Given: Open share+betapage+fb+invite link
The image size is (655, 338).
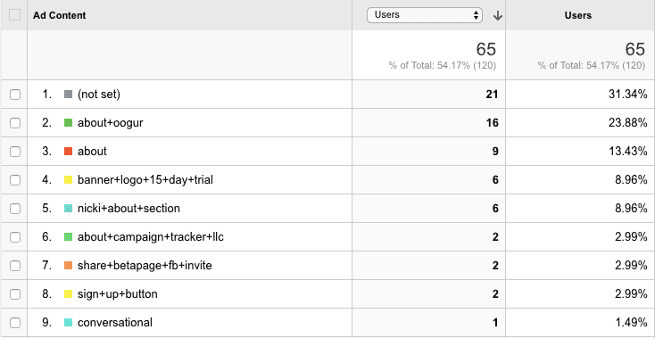Looking at the screenshot, I should [145, 266].
